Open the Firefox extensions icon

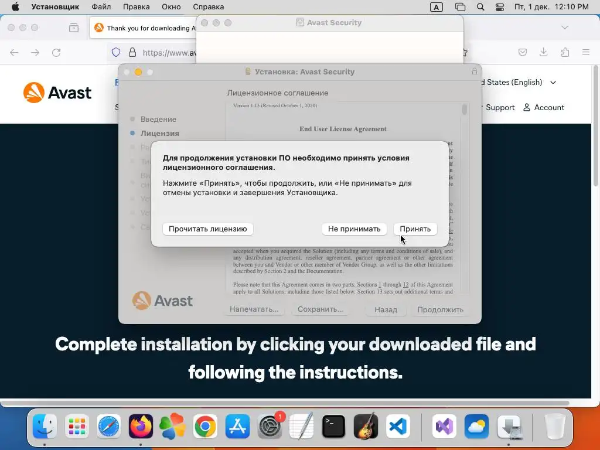tap(565, 52)
